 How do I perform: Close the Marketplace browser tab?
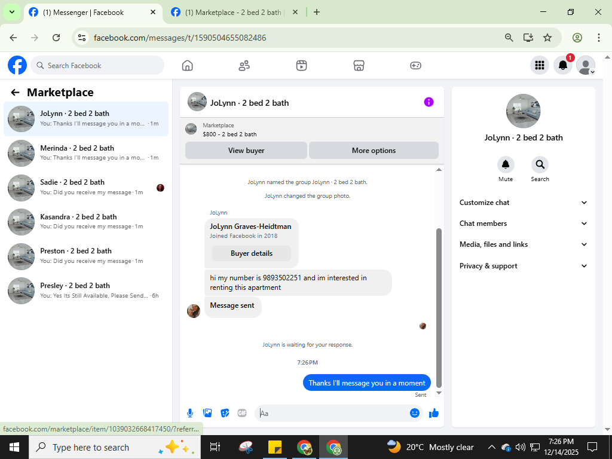coord(295,12)
